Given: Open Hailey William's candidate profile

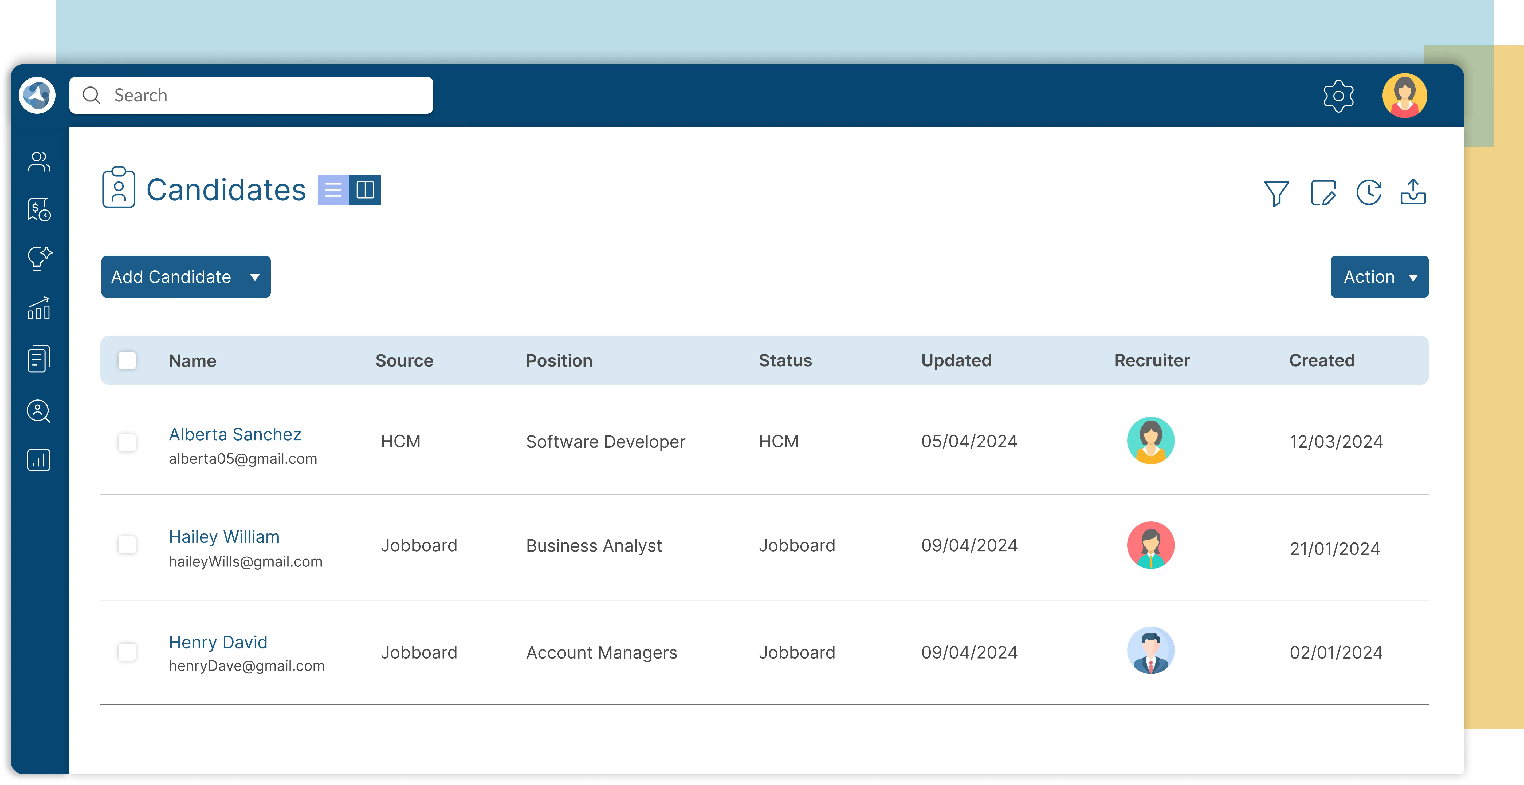Looking at the screenshot, I should (x=224, y=537).
